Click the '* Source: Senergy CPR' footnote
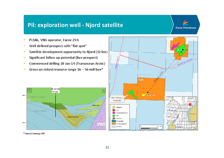224x158 pixels. click(34, 133)
